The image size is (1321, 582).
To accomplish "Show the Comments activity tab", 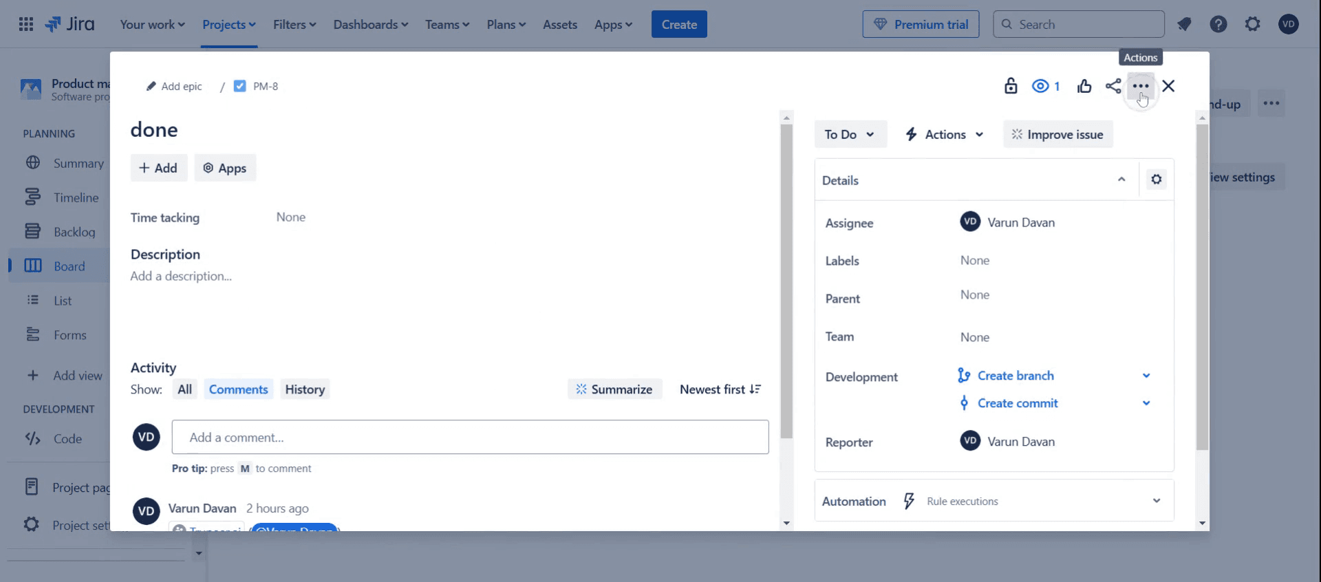I will 238,389.
